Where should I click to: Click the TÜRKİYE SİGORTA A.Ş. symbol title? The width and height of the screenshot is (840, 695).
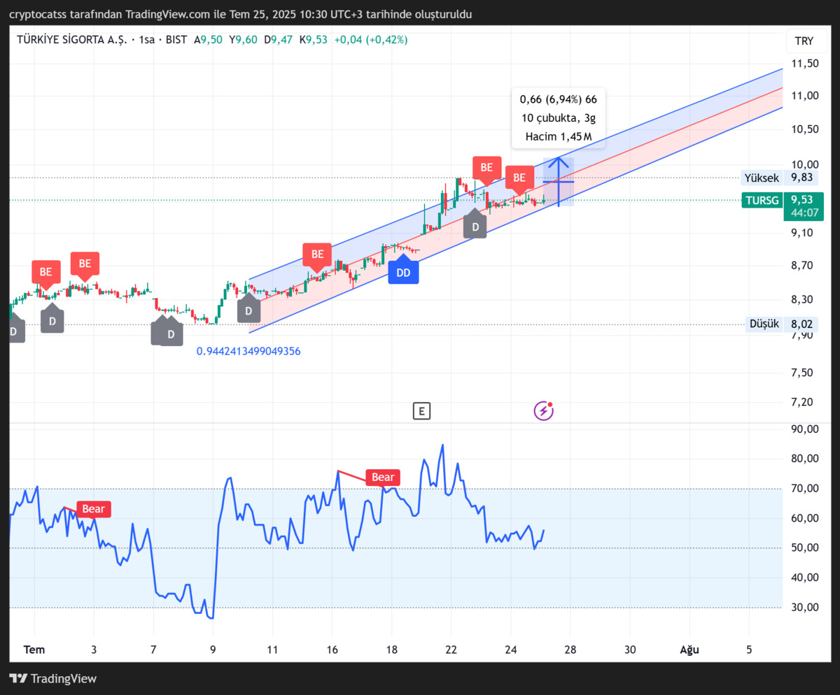click(x=71, y=40)
